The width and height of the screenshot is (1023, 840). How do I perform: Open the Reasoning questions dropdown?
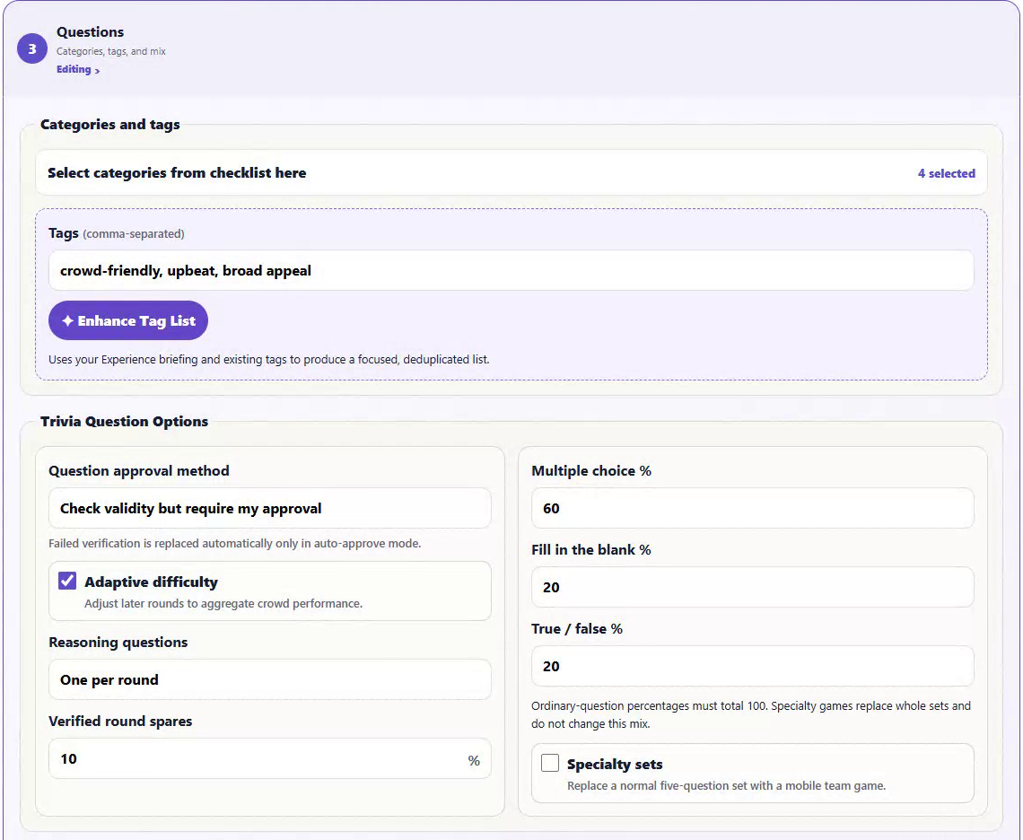[269, 679]
